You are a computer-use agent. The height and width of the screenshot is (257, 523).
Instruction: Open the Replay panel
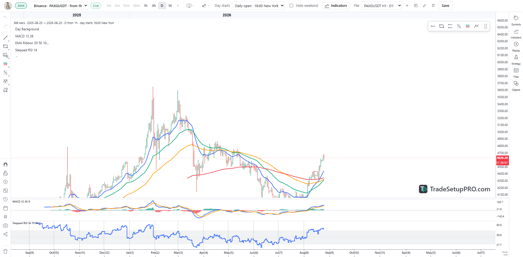pos(516,47)
